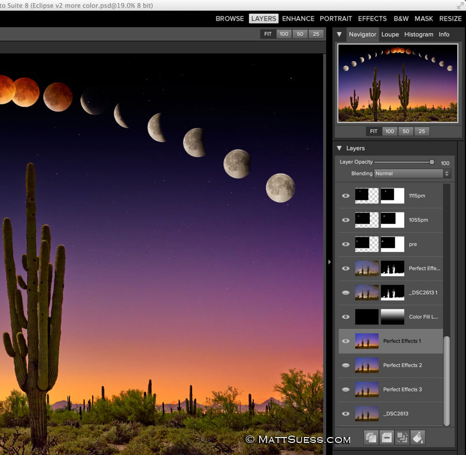Switch to the LAYERS module

[264, 19]
